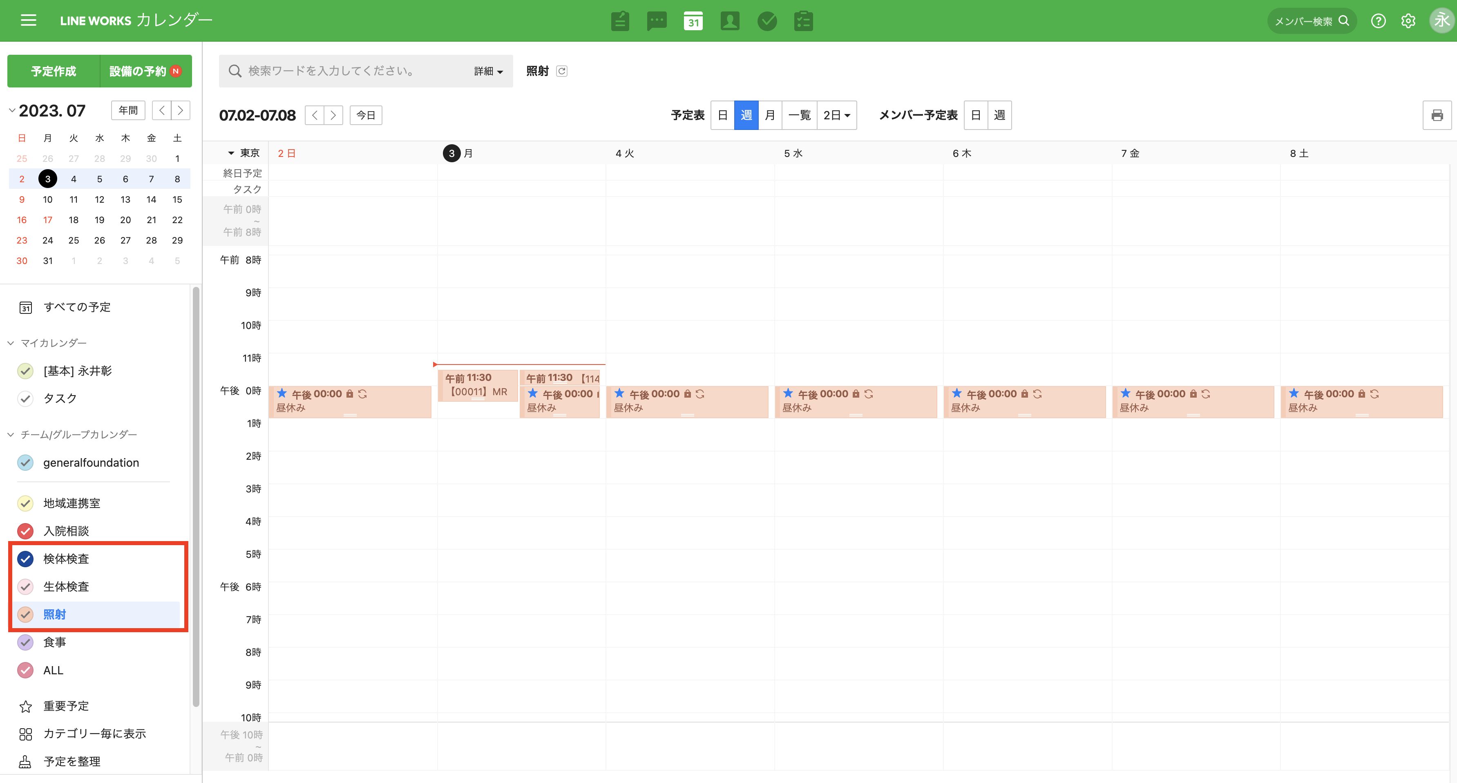Click the print calendar icon
The height and width of the screenshot is (783, 1457).
click(x=1437, y=115)
